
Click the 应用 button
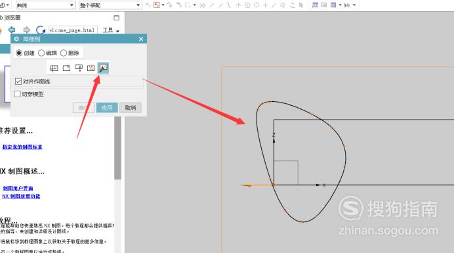point(107,108)
